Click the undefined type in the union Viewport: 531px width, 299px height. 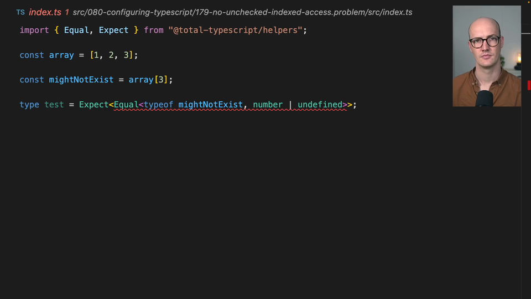[x=320, y=105]
